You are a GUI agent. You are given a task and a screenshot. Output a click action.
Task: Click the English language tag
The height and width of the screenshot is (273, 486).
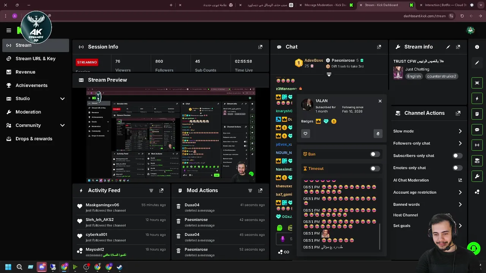point(414,77)
